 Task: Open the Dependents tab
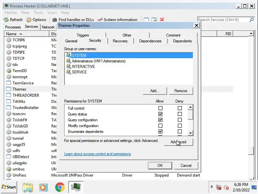pos(182,41)
